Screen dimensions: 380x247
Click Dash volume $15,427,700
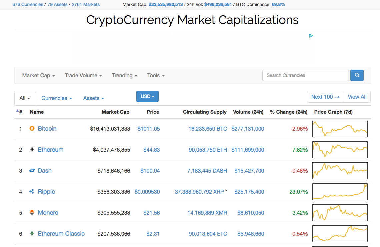249,171
